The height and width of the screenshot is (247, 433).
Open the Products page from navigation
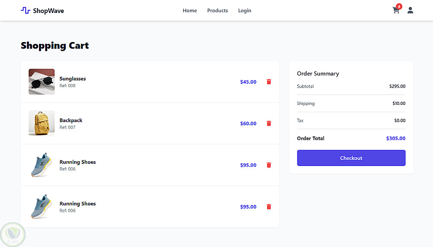click(217, 10)
